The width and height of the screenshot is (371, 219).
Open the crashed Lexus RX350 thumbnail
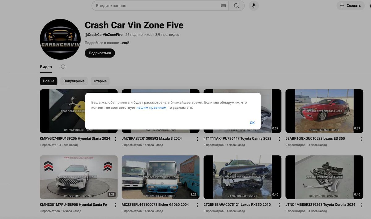coord(242,177)
